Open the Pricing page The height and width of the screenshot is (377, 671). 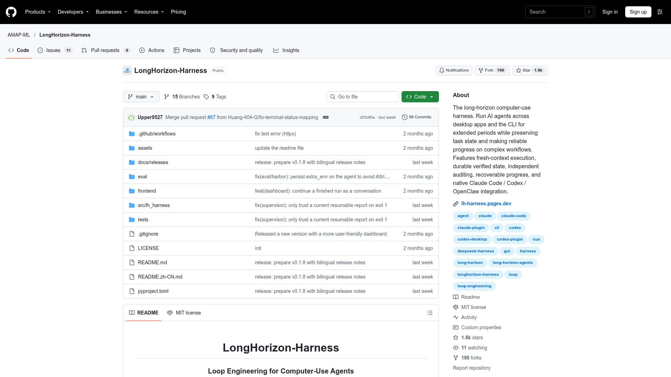179,12
